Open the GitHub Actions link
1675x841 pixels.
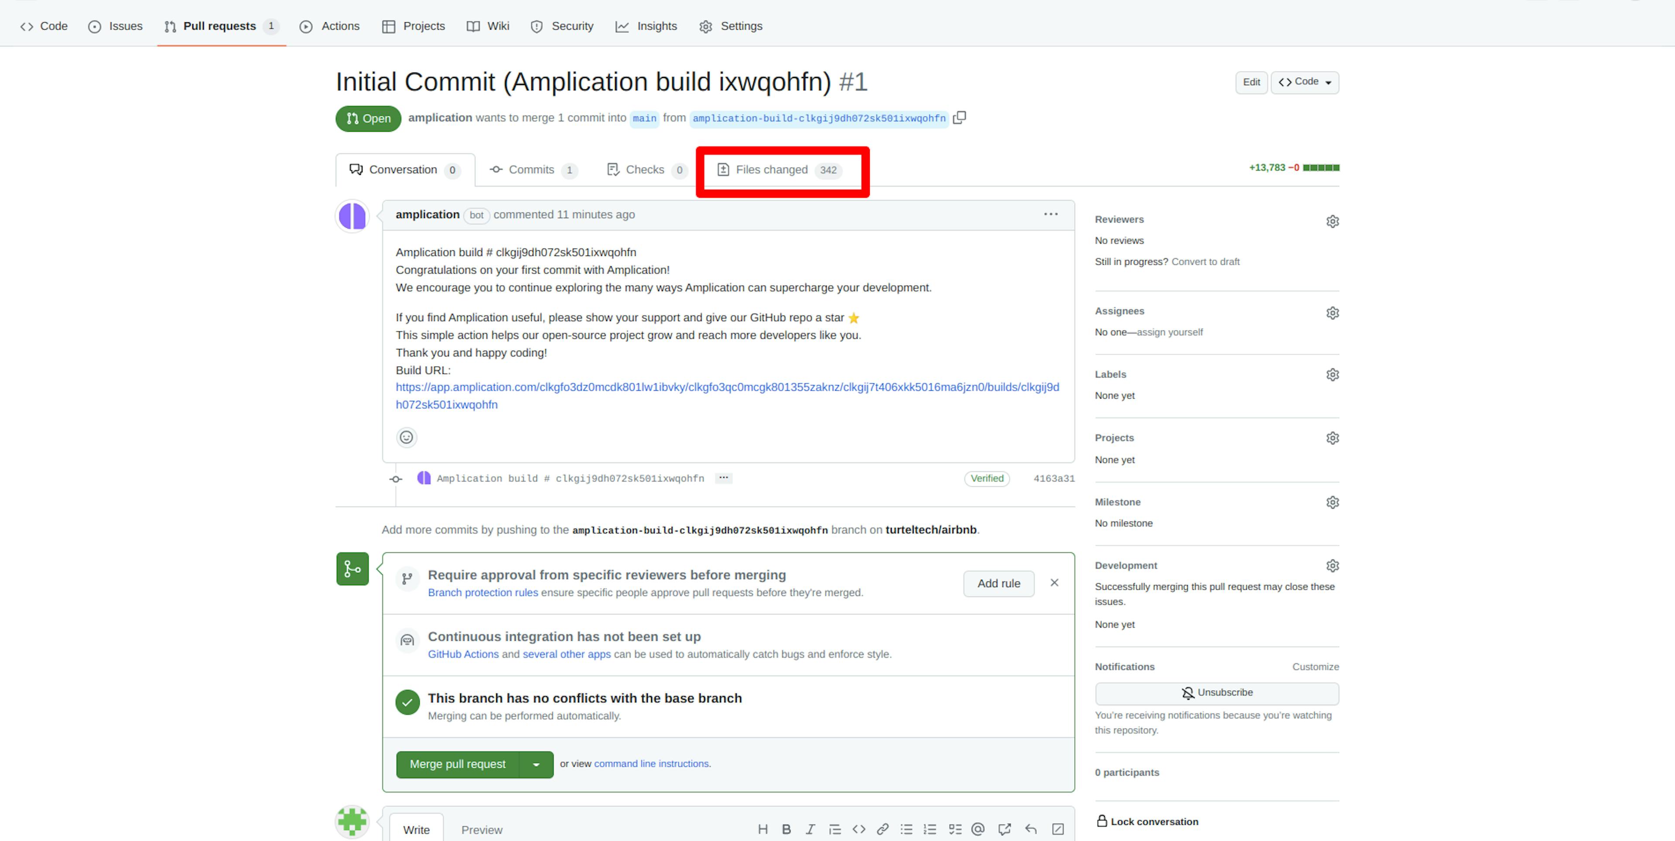tap(463, 654)
